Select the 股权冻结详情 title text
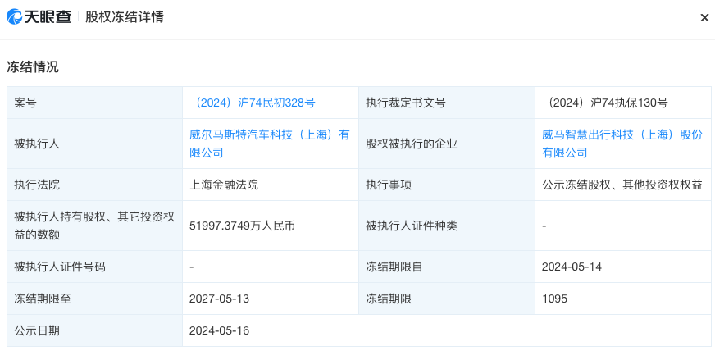The width and height of the screenshot is (715, 351). pos(125,17)
